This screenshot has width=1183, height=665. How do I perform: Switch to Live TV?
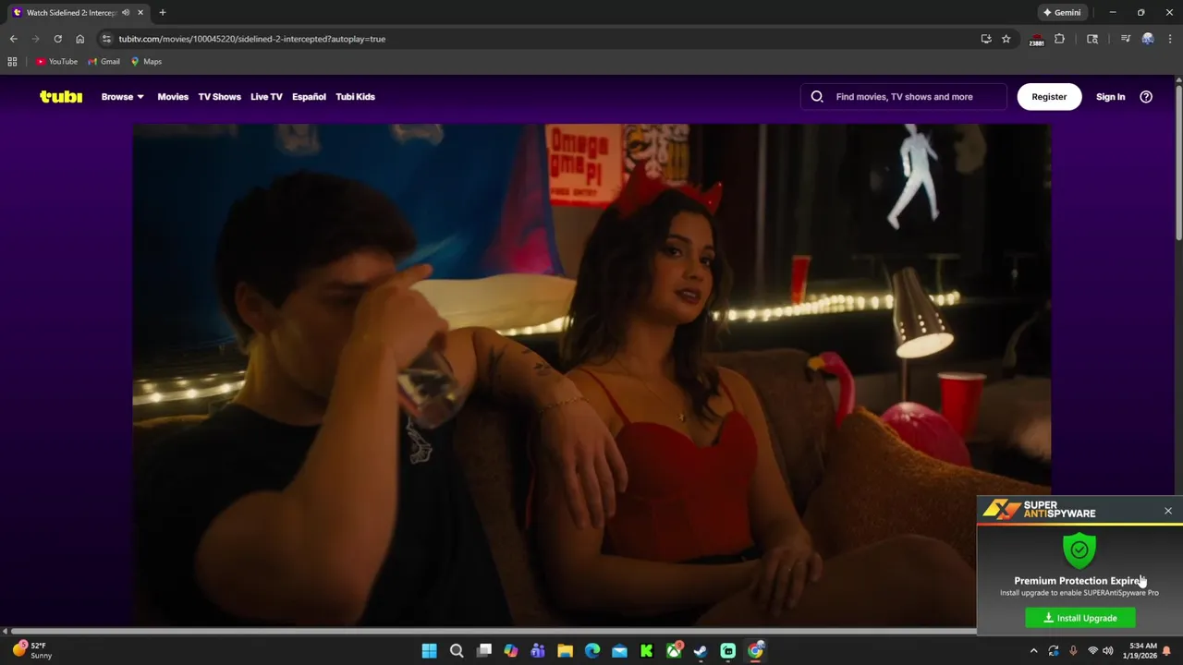tap(266, 96)
